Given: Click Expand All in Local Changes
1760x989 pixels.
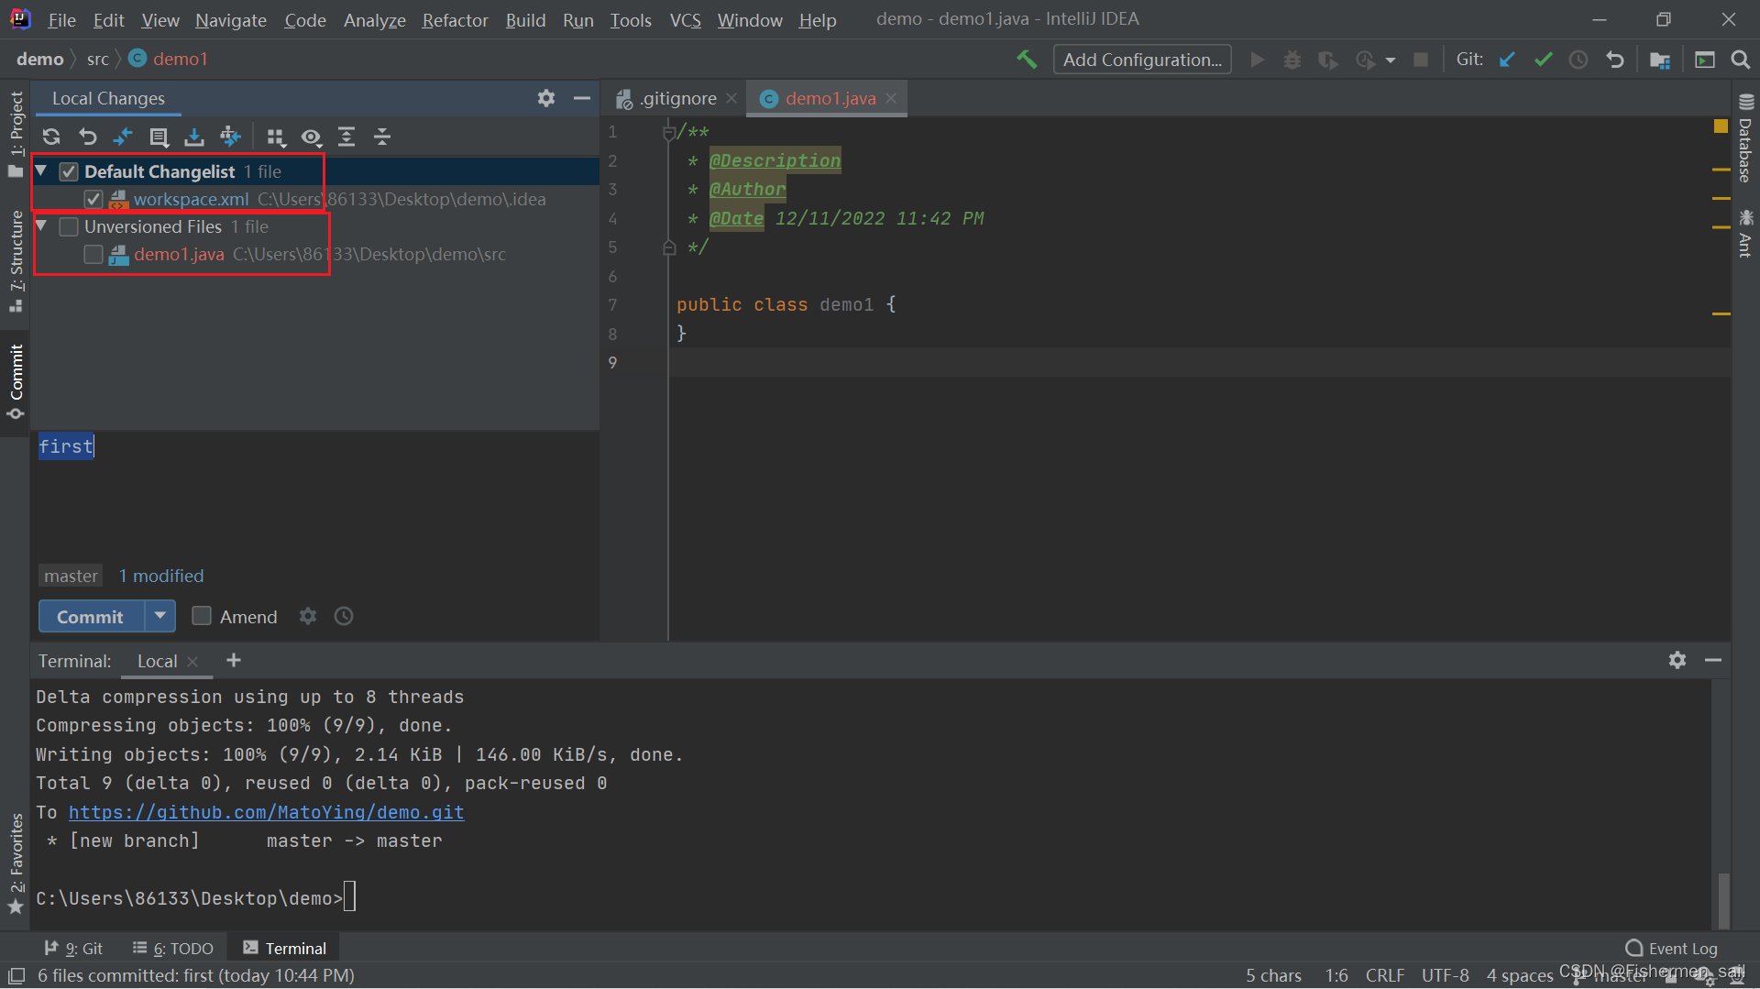Looking at the screenshot, I should click(346, 137).
